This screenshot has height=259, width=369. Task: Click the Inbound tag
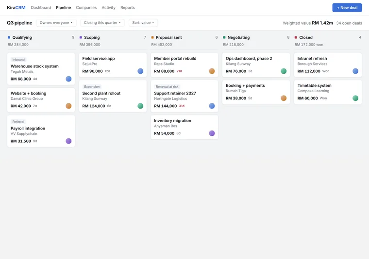tap(18, 60)
